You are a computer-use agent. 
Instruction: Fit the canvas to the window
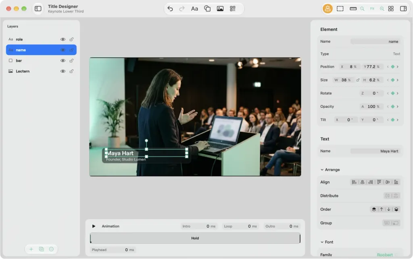pos(372,9)
